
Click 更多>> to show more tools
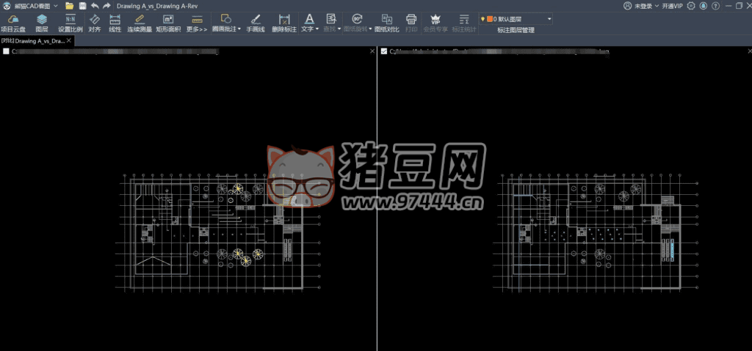(196, 23)
